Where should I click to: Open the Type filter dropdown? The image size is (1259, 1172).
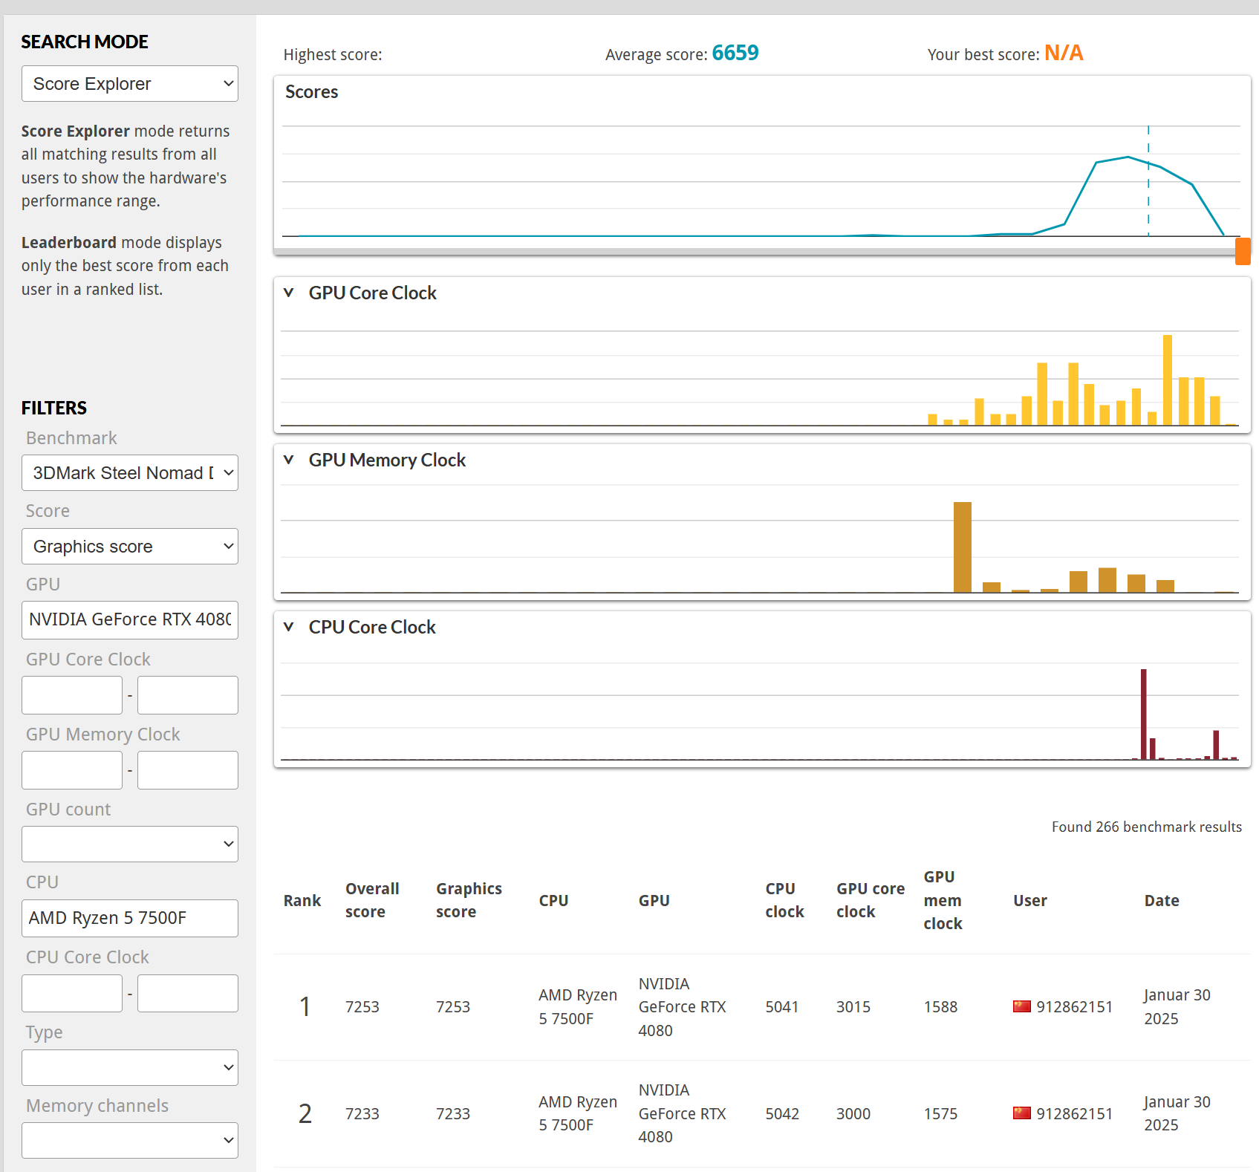coord(130,1068)
